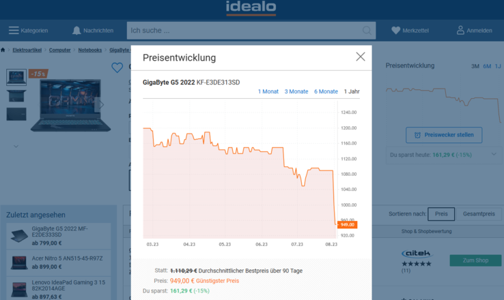The image size is (504, 300).
Task: Open Merkzettel heart icon in header
Action: click(396, 31)
